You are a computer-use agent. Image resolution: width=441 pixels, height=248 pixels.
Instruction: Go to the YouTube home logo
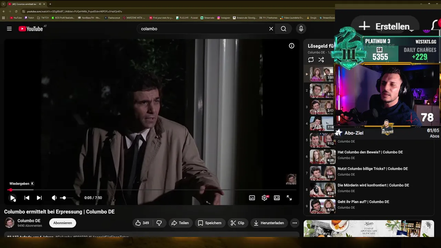31,29
